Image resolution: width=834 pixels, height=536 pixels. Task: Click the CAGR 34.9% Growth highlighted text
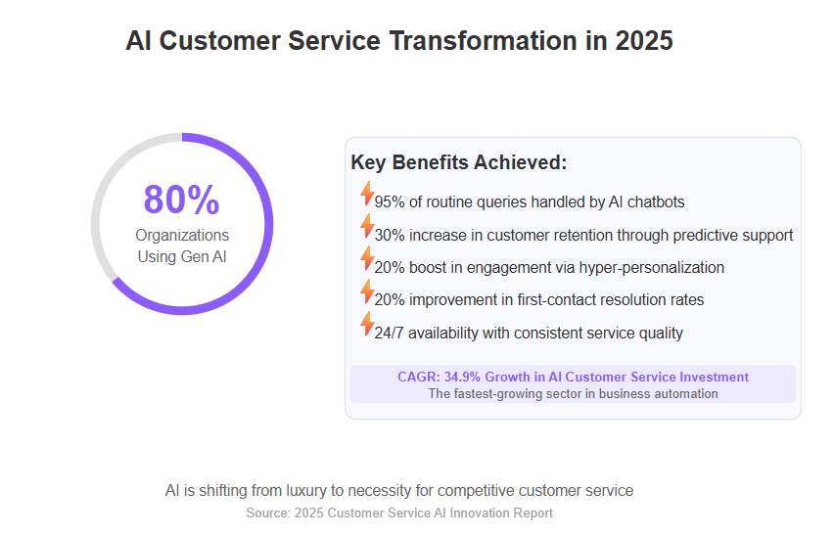573,377
